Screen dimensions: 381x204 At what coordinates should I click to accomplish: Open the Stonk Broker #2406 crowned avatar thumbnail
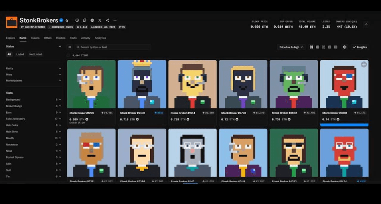click(142, 84)
